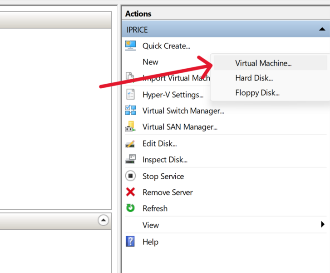Choose the Inspect Disk... action
Viewport: 330px width, 273px height.
tap(165, 160)
